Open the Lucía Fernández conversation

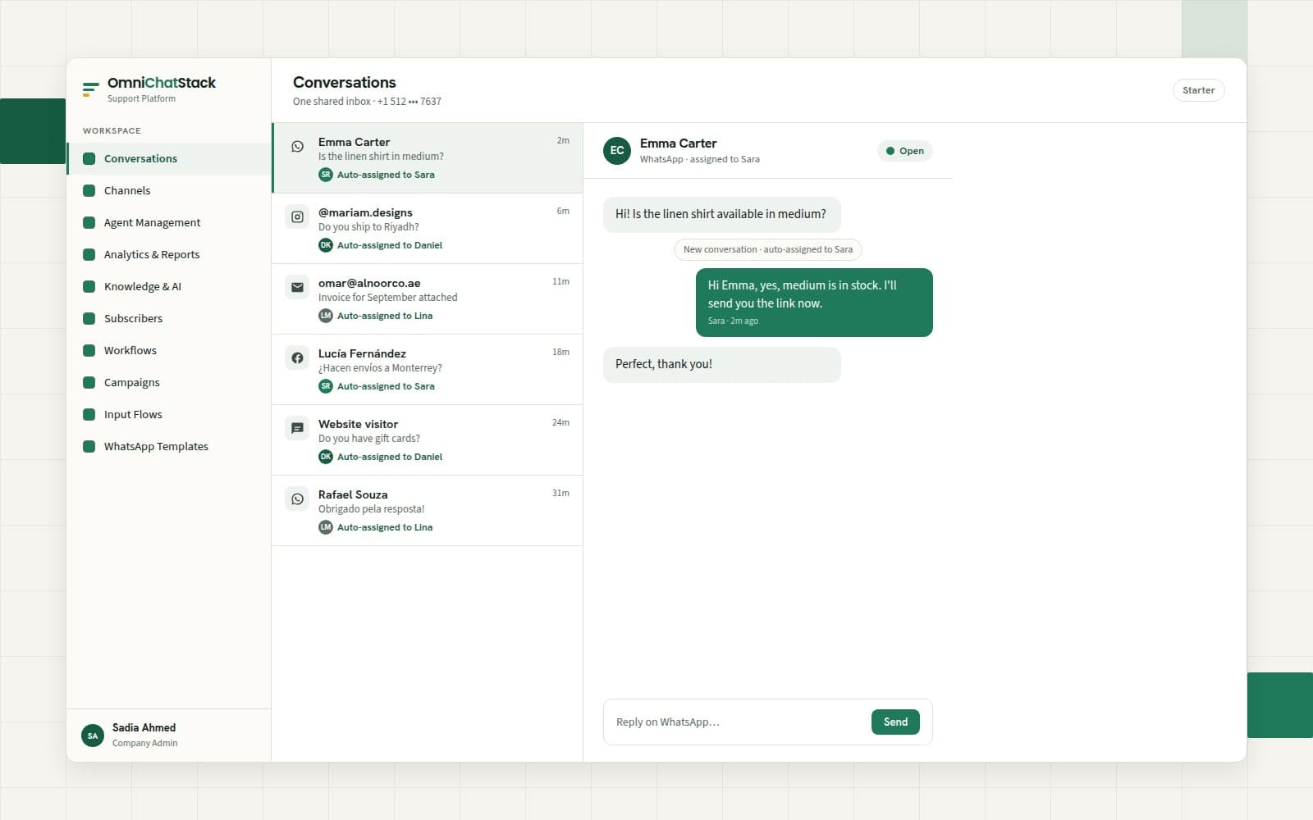428,370
